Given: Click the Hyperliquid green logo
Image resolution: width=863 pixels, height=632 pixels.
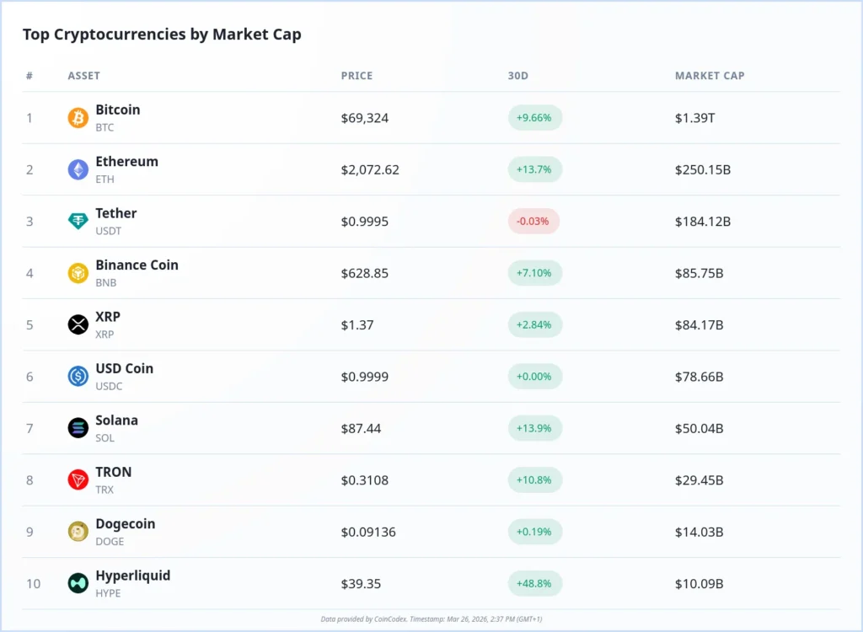Looking at the screenshot, I should tap(78, 583).
